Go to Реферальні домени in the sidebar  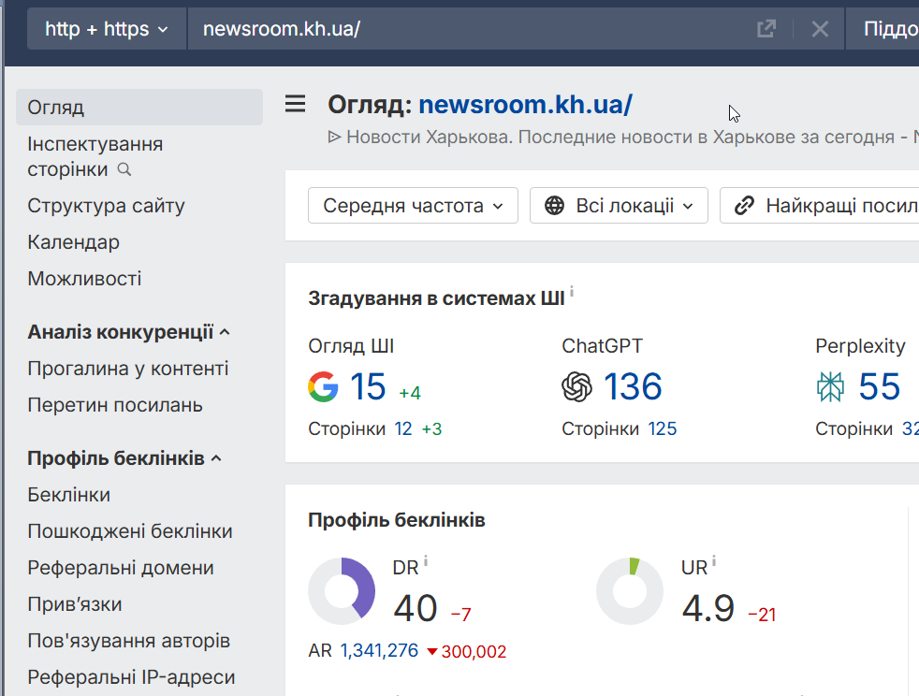click(121, 568)
